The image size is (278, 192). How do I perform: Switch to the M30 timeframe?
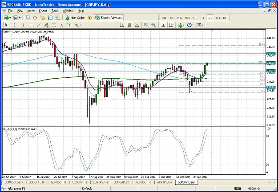pos(187,18)
